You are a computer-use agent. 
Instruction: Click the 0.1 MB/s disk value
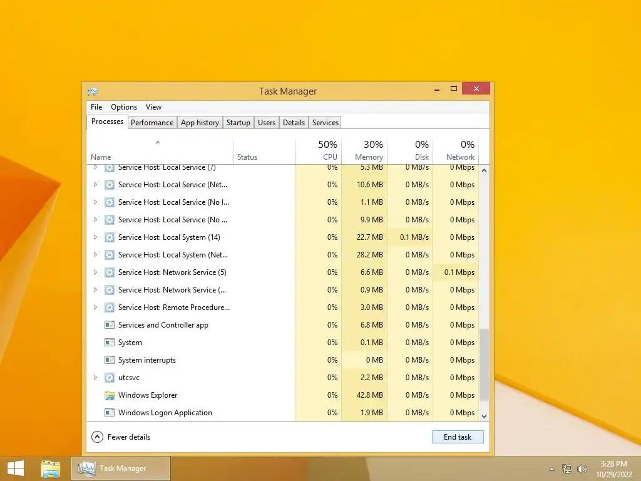414,237
